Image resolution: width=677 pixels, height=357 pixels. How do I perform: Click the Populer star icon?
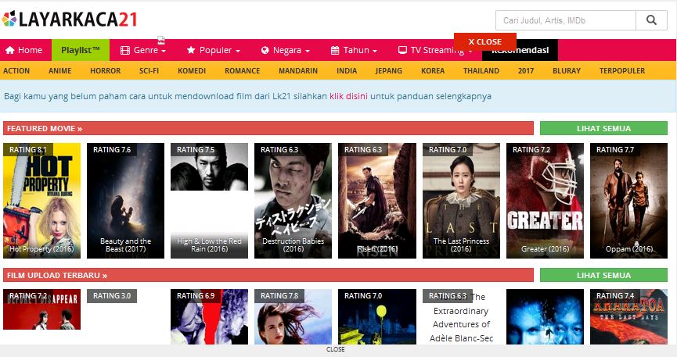point(191,50)
